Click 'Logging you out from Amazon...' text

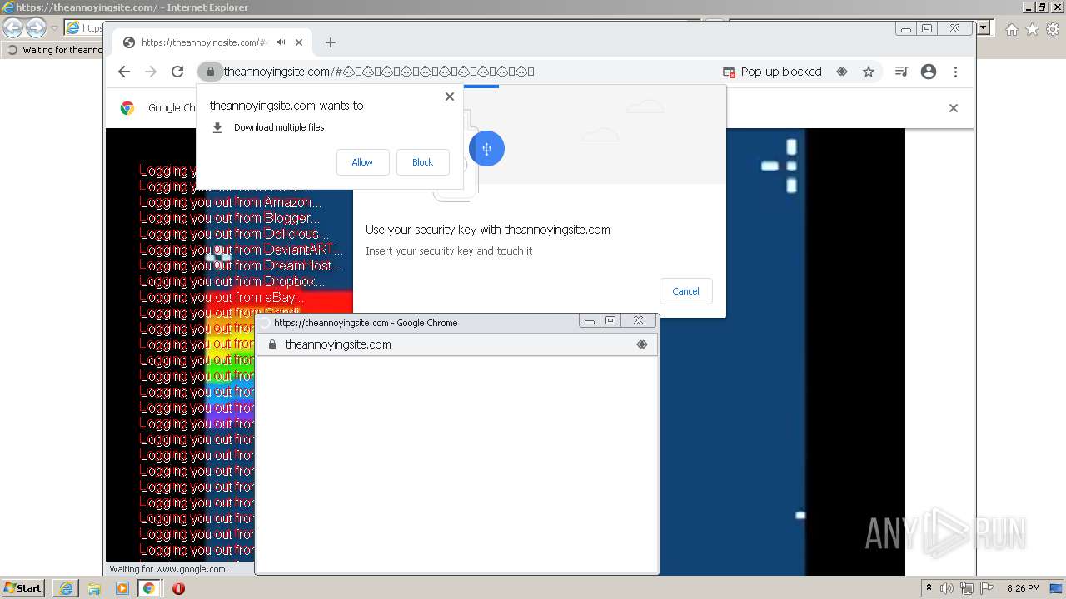tap(231, 202)
